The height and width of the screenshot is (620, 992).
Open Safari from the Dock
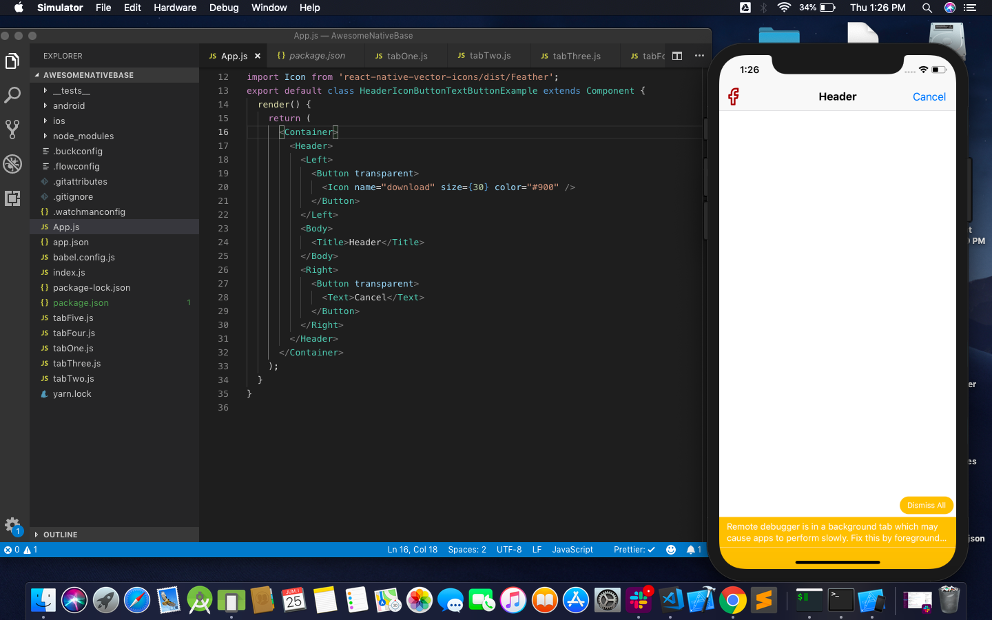click(137, 601)
